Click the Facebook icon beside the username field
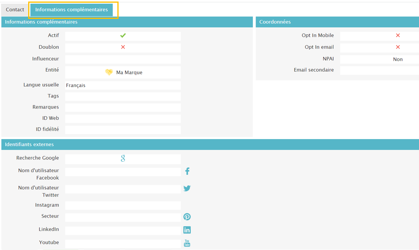The image size is (419, 250). [x=187, y=171]
